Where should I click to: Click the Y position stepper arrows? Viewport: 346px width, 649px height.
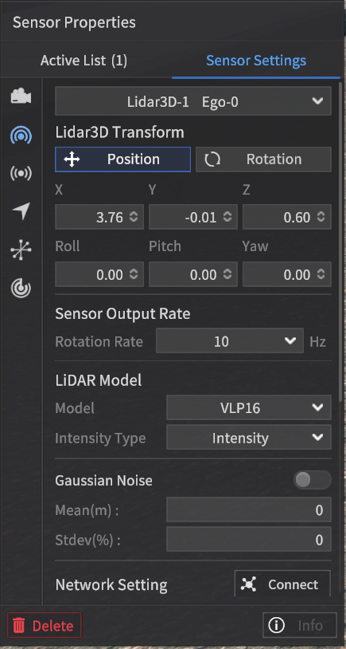(227, 217)
